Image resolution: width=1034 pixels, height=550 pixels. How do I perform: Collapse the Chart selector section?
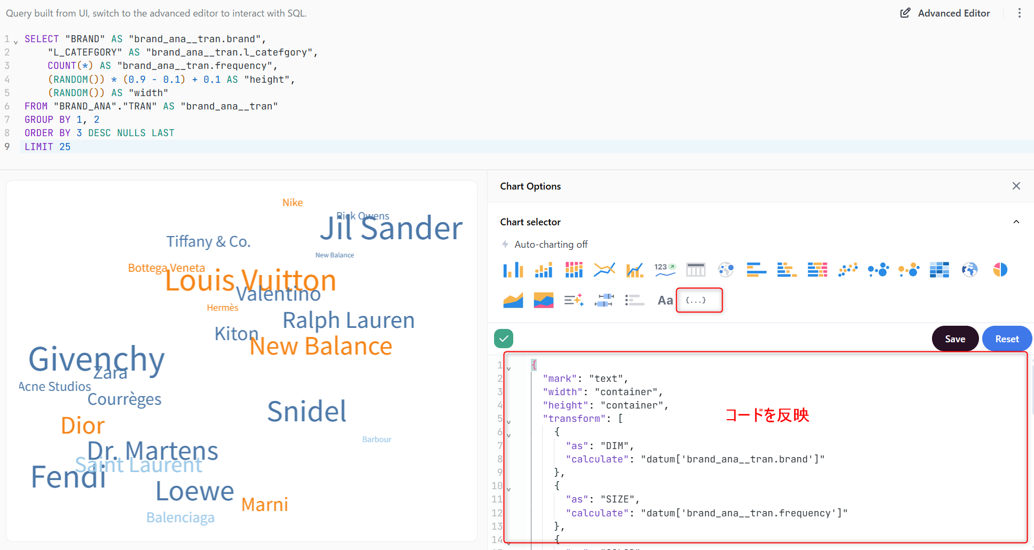[1016, 222]
